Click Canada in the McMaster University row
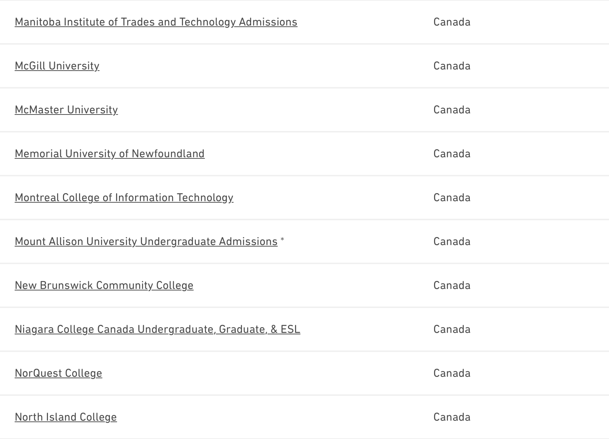 tap(452, 110)
